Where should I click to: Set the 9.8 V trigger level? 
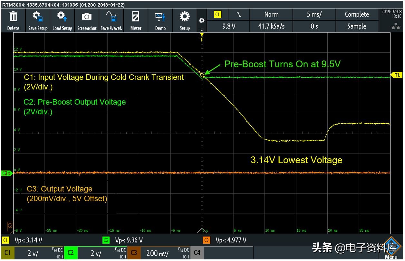coord(228,26)
